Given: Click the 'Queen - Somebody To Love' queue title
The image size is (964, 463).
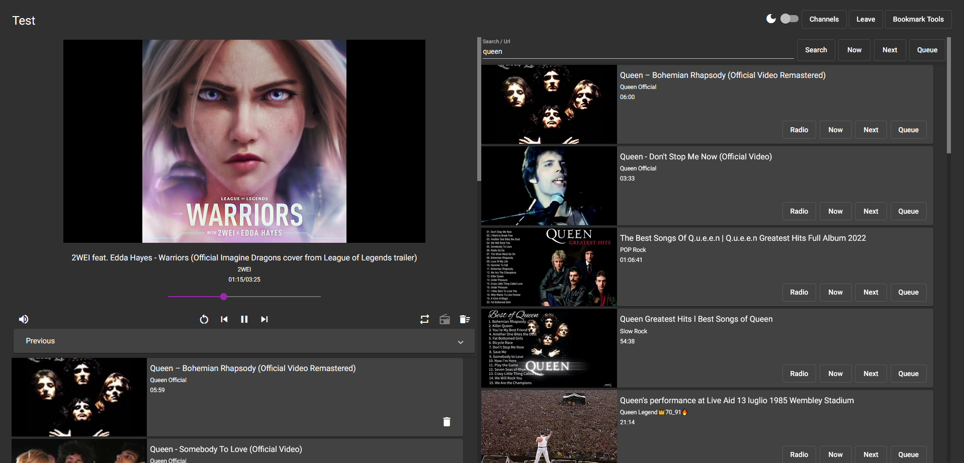Looking at the screenshot, I should (x=226, y=449).
